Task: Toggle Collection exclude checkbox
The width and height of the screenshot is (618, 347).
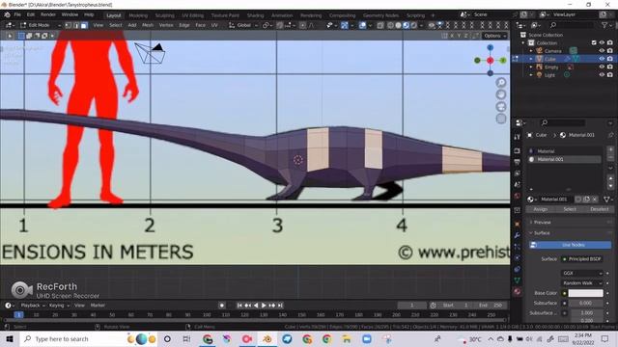Action: click(594, 42)
